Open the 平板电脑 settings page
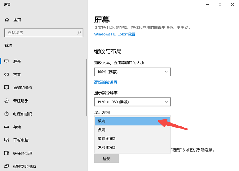 click(x=21, y=140)
